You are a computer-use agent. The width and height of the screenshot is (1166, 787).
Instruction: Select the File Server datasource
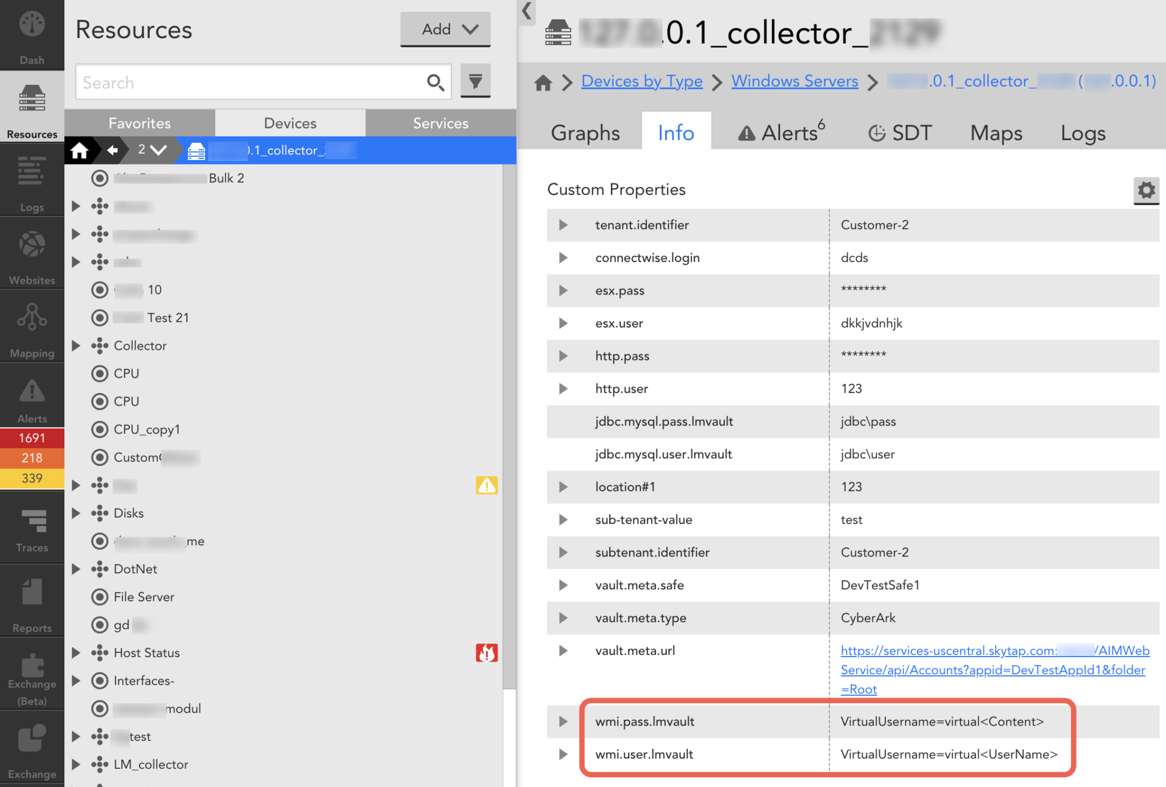pyautogui.click(x=143, y=597)
